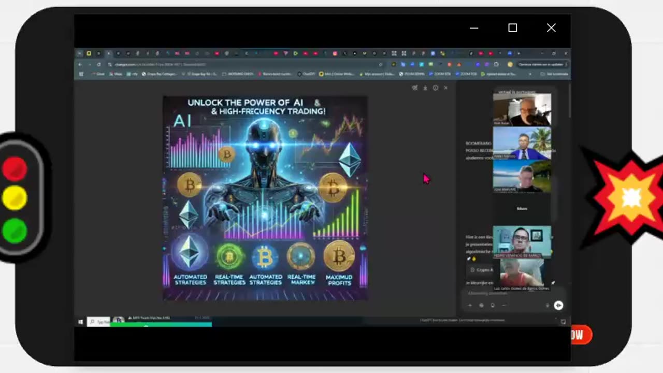The width and height of the screenshot is (663, 373).
Task: Open the browser extensions puzzle icon
Action: 496,64
